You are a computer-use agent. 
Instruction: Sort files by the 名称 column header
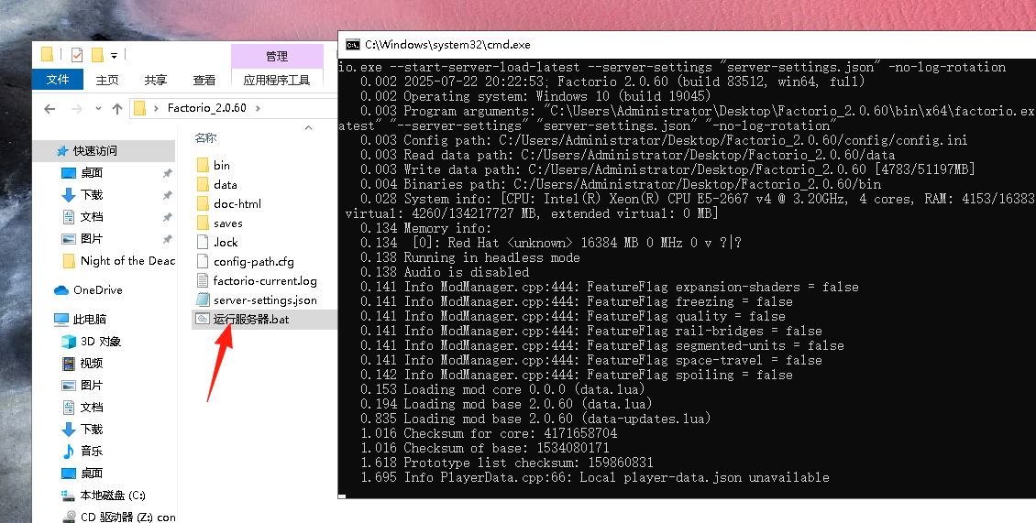pyautogui.click(x=205, y=137)
